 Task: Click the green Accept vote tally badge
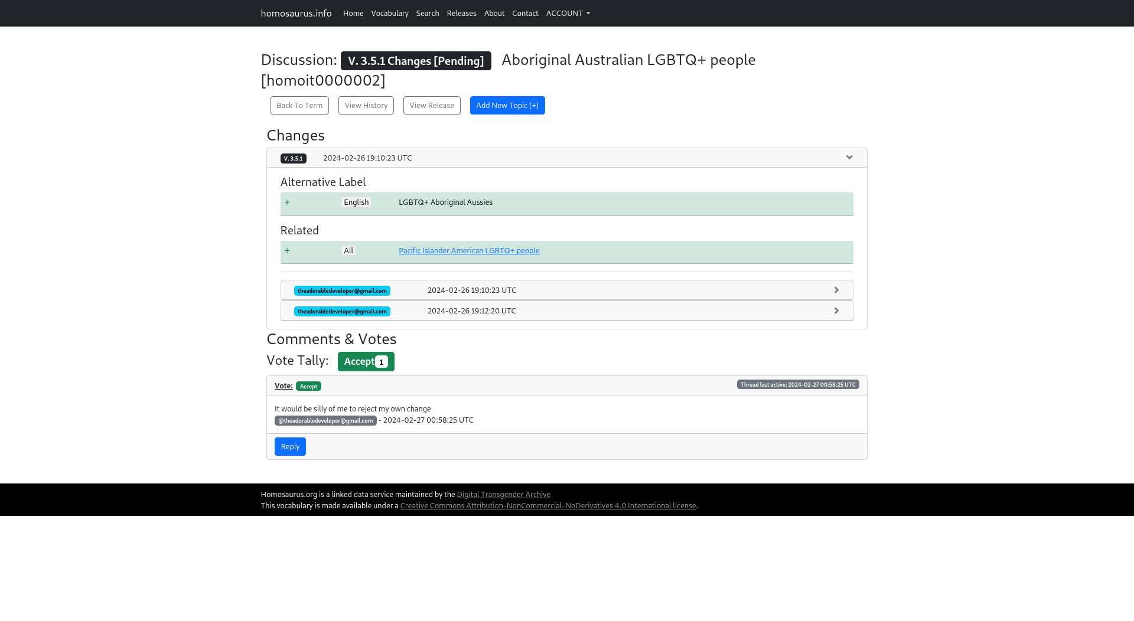366,361
